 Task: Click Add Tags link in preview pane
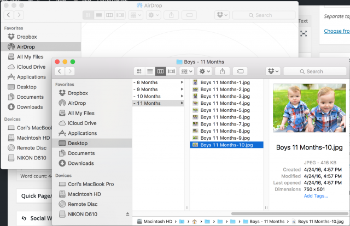pyautogui.click(x=316, y=196)
